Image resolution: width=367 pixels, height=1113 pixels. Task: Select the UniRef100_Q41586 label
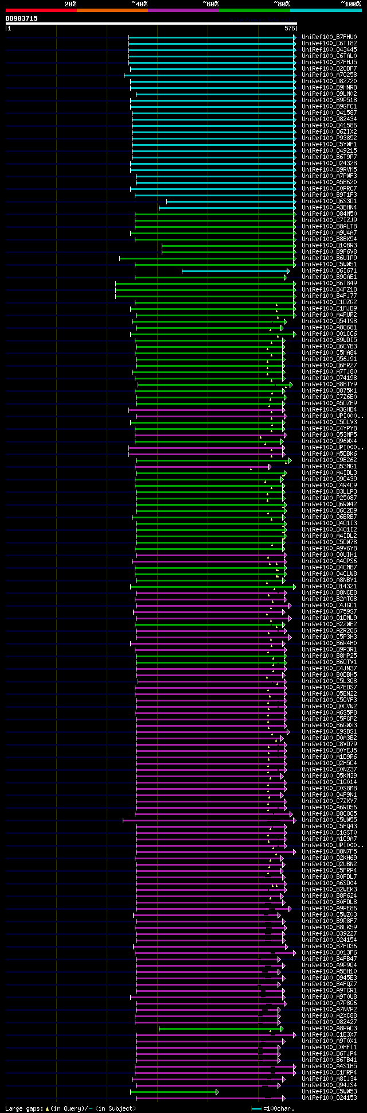tap(329, 126)
